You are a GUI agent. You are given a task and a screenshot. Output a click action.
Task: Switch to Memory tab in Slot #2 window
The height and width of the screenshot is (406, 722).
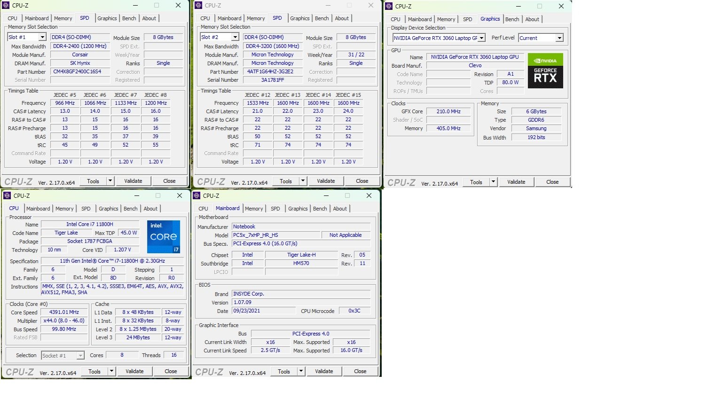(x=256, y=18)
